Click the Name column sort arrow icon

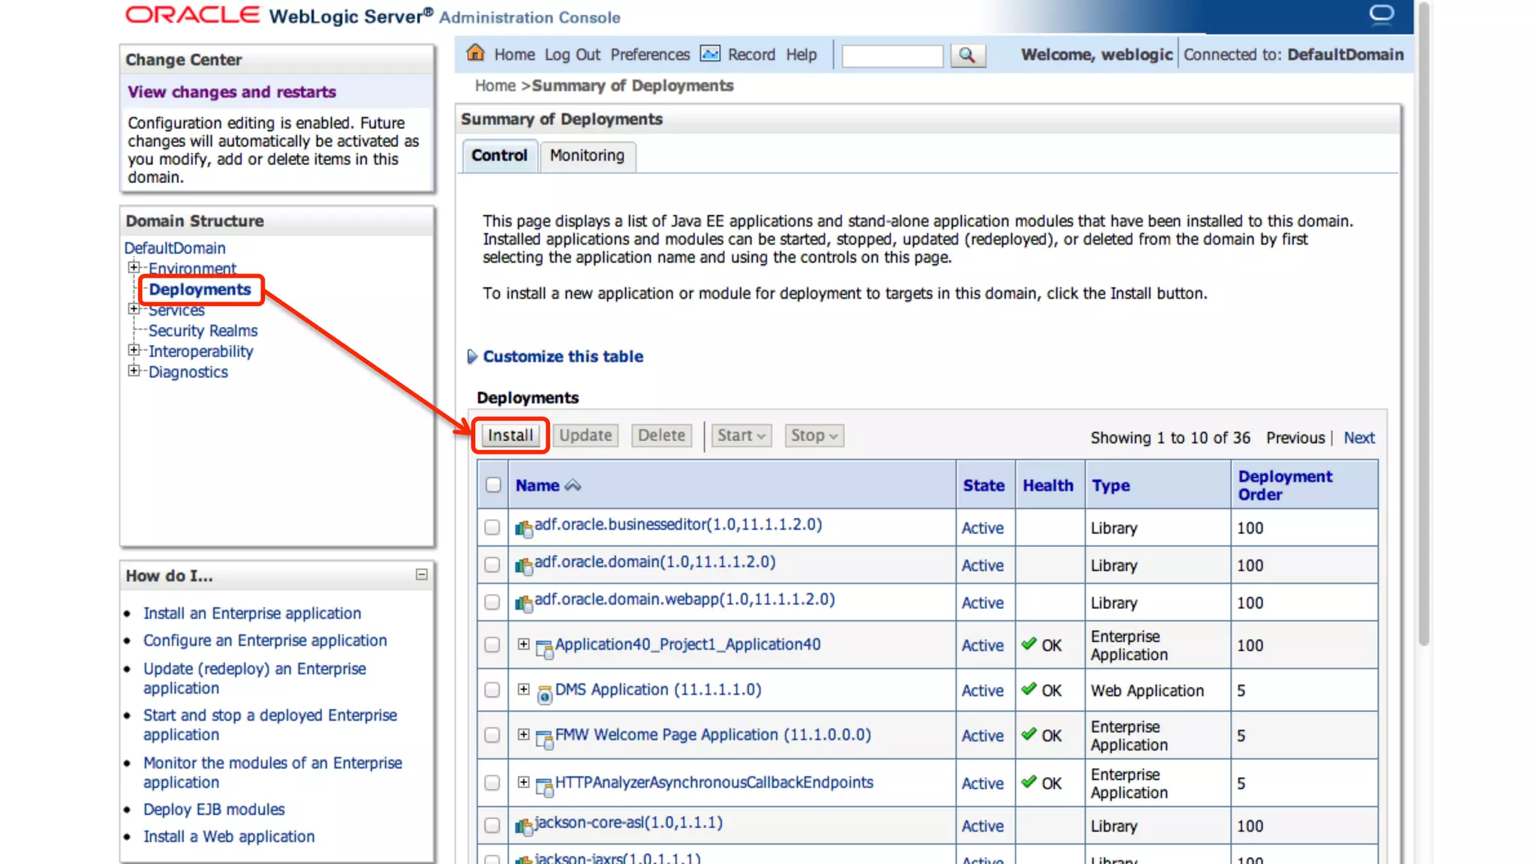tap(573, 486)
